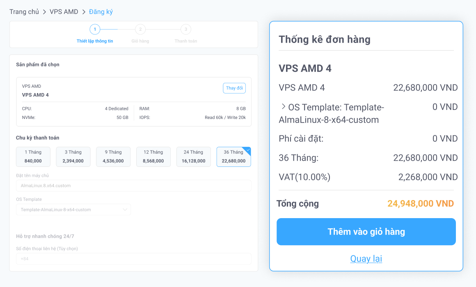
Task: Click the step 3 circle for Thanh toán
Action: tap(185, 29)
